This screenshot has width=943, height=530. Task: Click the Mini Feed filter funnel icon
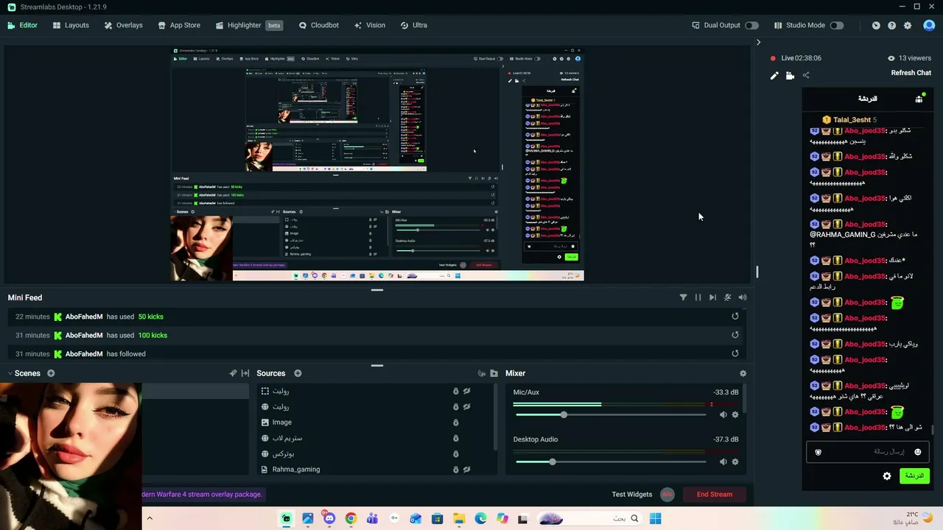coord(683,297)
